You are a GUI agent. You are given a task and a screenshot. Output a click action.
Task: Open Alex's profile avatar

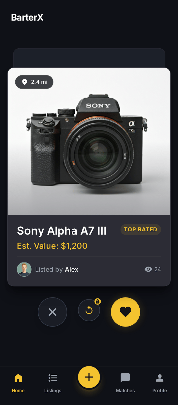tap(24, 269)
